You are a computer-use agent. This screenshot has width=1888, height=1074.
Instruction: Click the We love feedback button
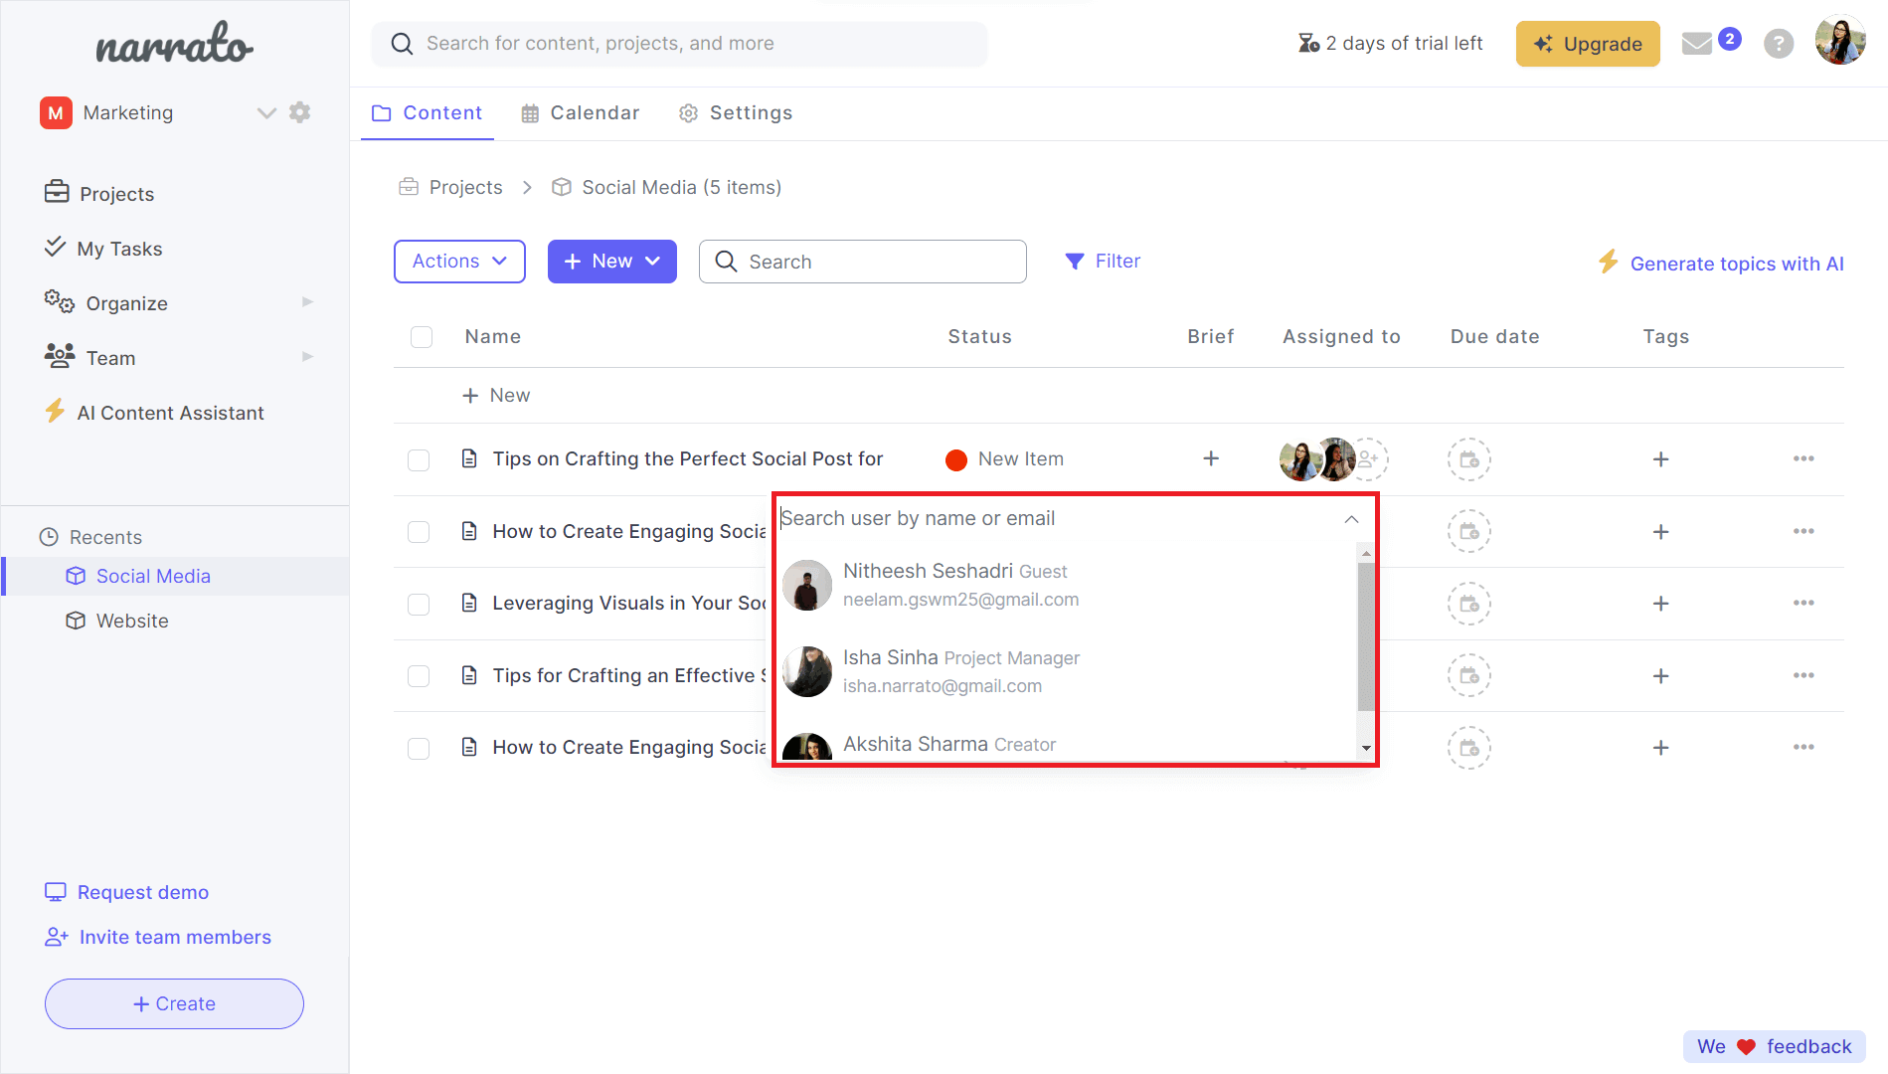[x=1775, y=1046]
